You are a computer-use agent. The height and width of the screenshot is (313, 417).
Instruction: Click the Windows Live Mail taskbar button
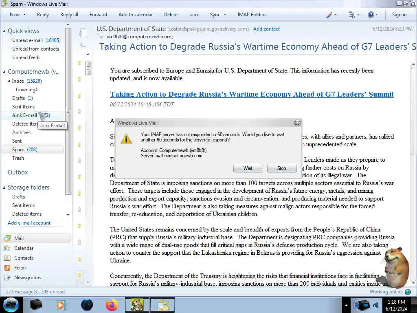(162, 305)
